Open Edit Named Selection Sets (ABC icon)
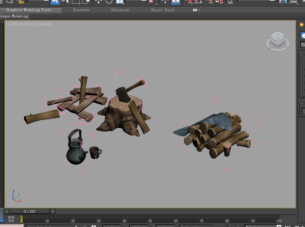 [230, 2]
